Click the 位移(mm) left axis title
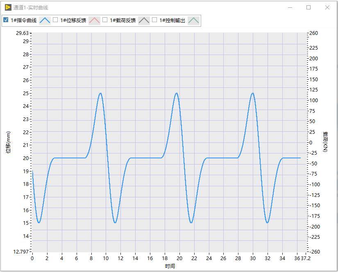This screenshot has width=338, height=272. (x=8, y=143)
